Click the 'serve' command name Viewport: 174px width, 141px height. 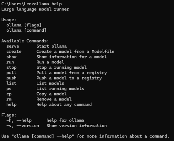click(x=13, y=46)
